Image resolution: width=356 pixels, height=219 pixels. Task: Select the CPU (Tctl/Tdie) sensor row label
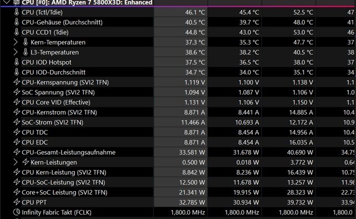pyautogui.click(x=42, y=12)
